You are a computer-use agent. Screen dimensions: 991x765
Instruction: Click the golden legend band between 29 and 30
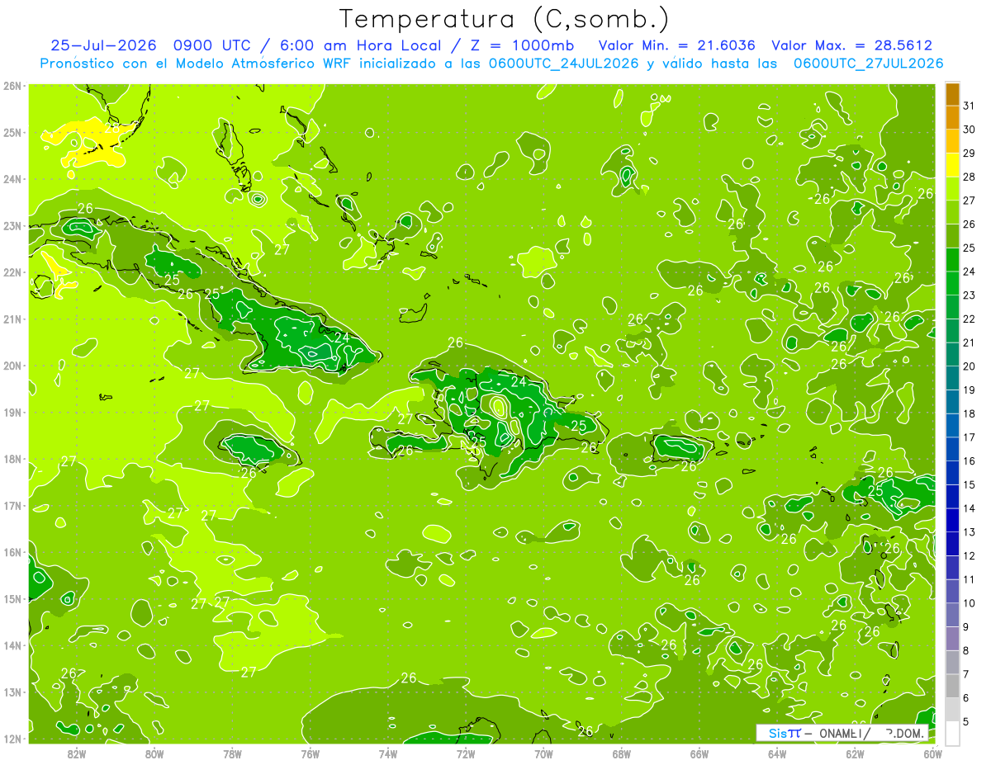pyautogui.click(x=952, y=142)
